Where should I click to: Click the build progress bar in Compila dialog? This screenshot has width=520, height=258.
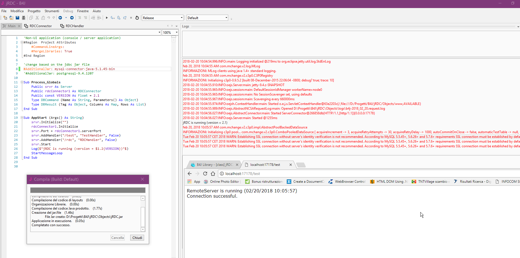click(88, 190)
